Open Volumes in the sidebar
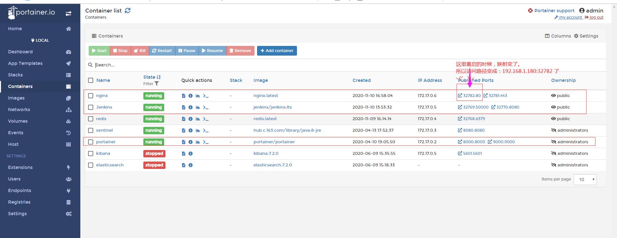 pos(40,121)
